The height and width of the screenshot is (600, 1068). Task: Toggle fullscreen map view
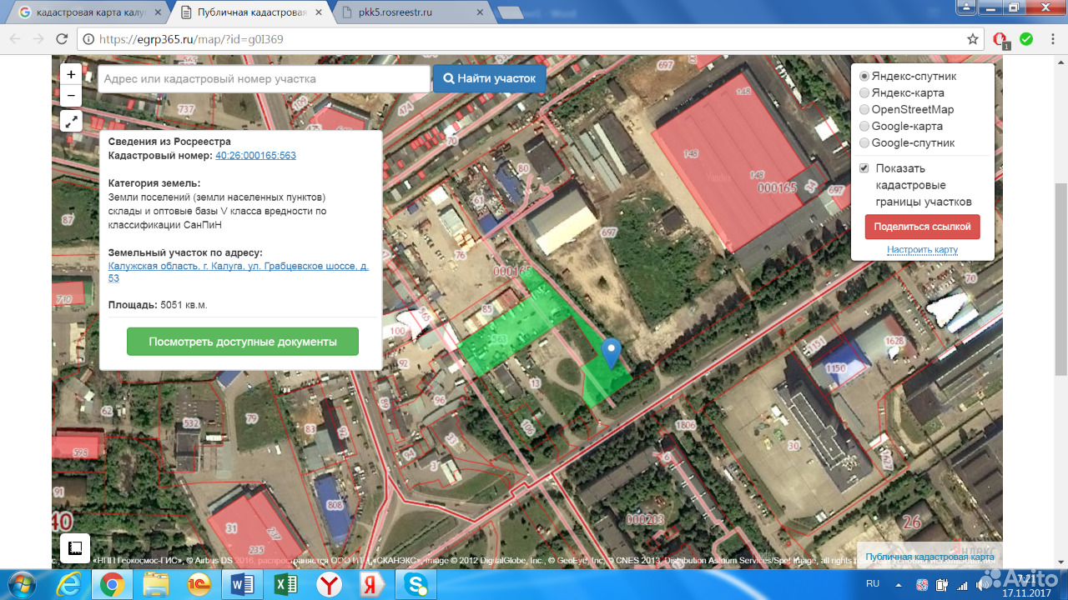(71, 122)
